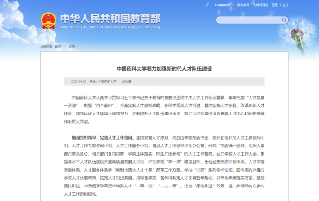Open the 微言教育 link

click(243, 5)
